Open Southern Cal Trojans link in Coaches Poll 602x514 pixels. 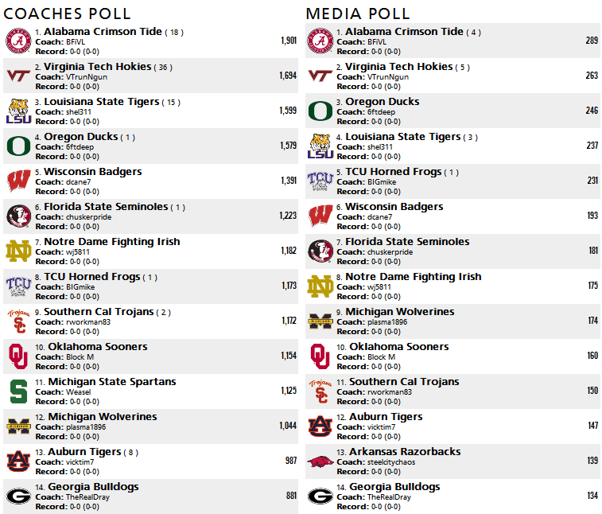(99, 312)
